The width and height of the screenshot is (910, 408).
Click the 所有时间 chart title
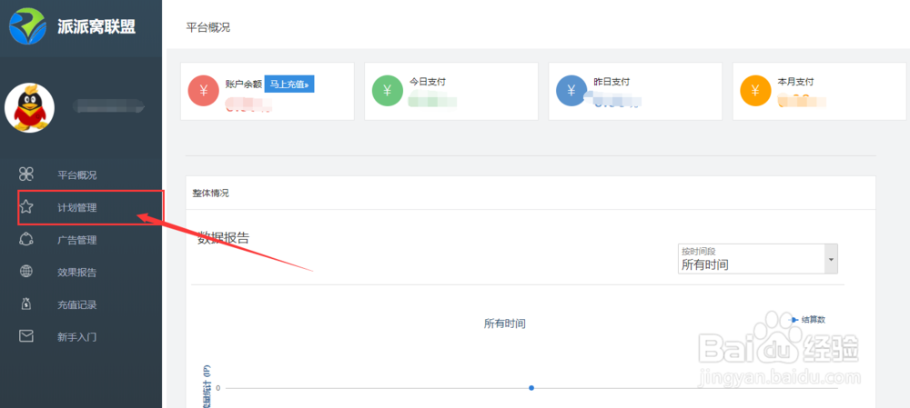(x=505, y=323)
